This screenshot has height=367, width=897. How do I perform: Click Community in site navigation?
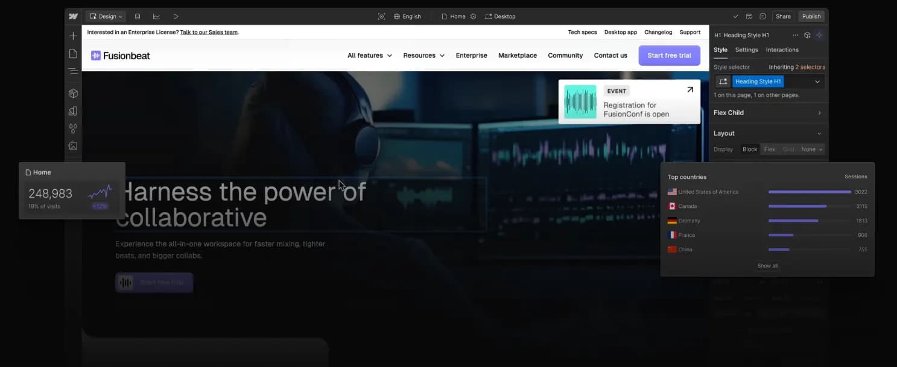565,55
